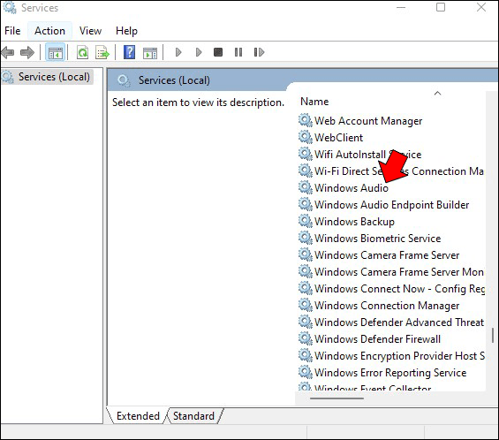Click the Services (Local) header magnifier icon
499x440 pixels.
click(124, 80)
